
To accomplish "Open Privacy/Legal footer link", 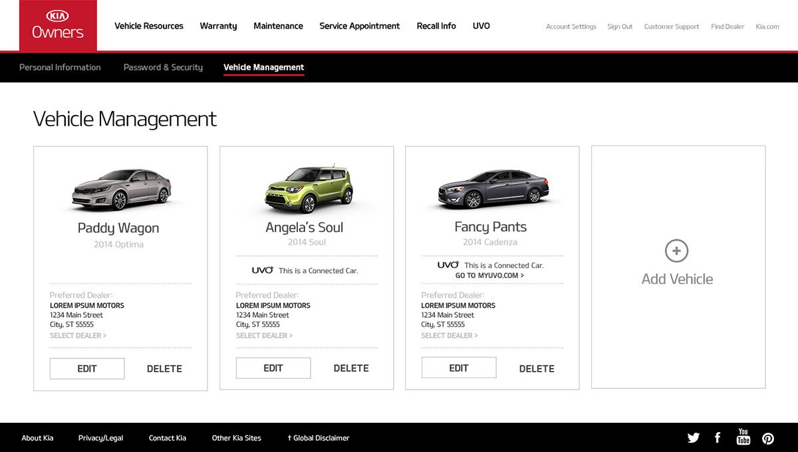I will coord(100,438).
